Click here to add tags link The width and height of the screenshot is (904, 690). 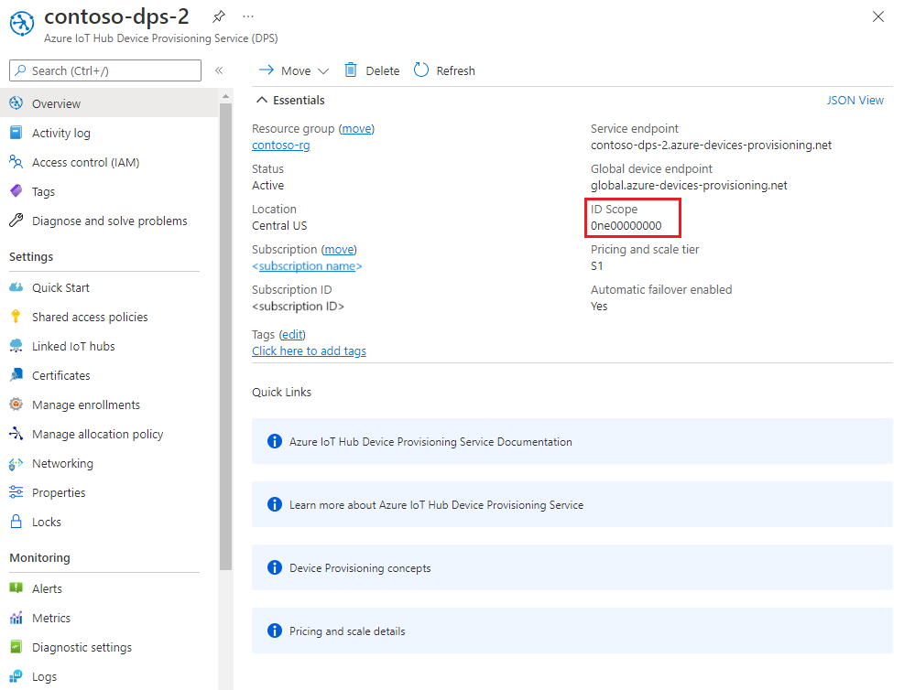pos(309,351)
